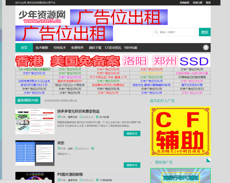Image resolution: width=230 pixels, height=183 pixels.
Task: Click 注册免费领取永久QQ业务 ad link
Action: 34,81
